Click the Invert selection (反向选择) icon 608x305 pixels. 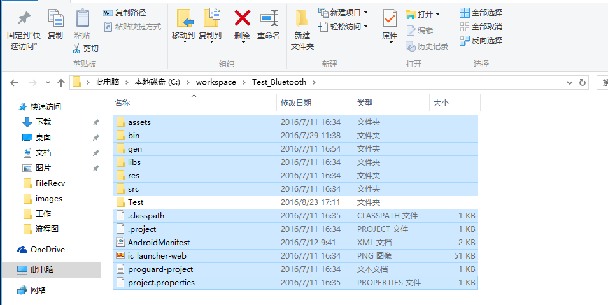465,40
